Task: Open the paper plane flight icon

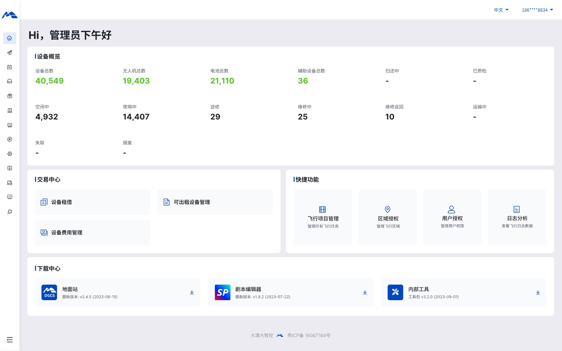Action: [x=10, y=52]
